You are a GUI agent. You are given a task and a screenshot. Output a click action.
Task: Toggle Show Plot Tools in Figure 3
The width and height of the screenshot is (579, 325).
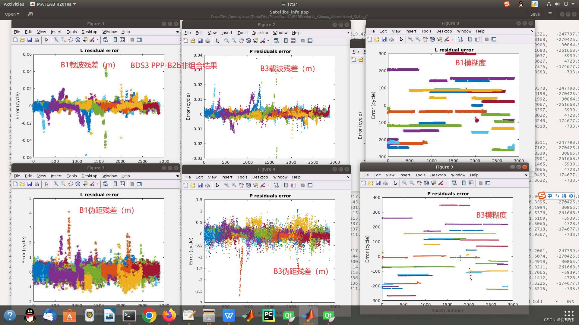[x=139, y=184]
